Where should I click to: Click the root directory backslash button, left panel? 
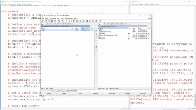[91, 24]
